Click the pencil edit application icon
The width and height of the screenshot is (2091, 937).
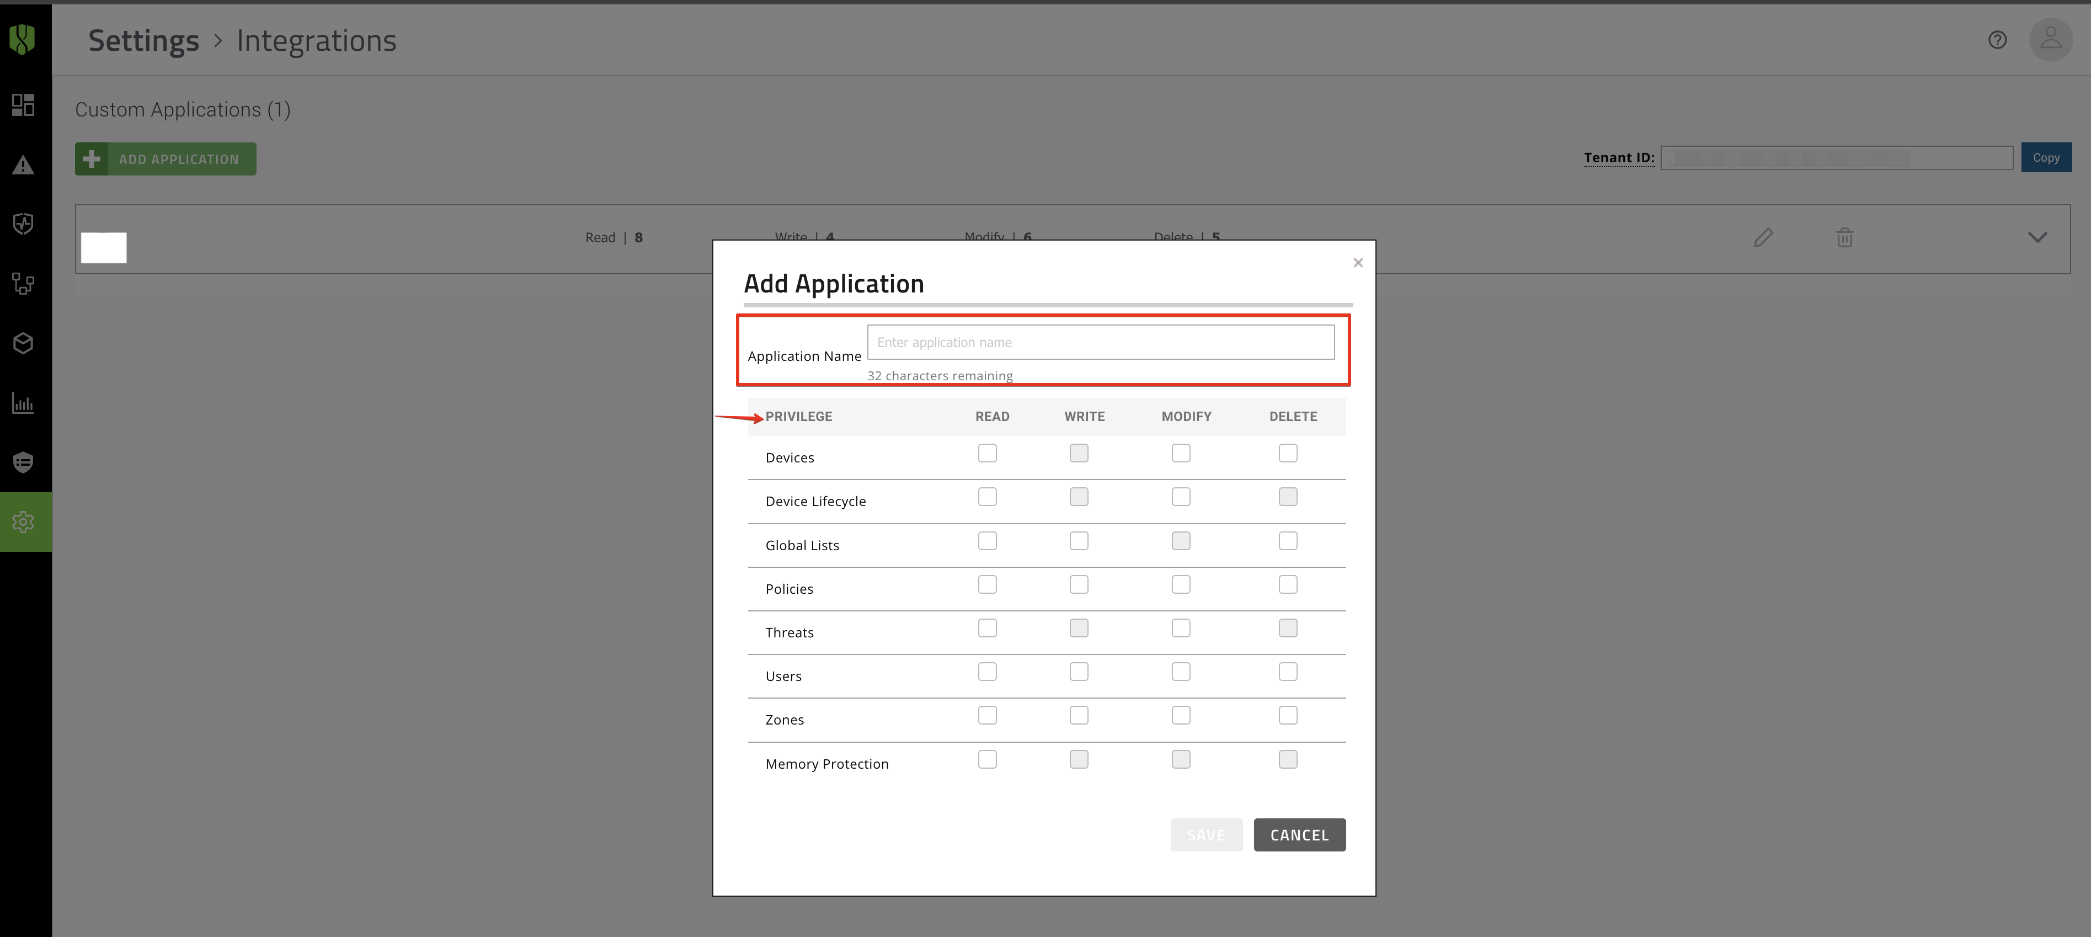[x=1762, y=238]
